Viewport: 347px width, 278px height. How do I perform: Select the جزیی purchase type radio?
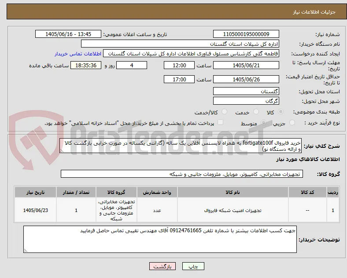(x=292, y=123)
